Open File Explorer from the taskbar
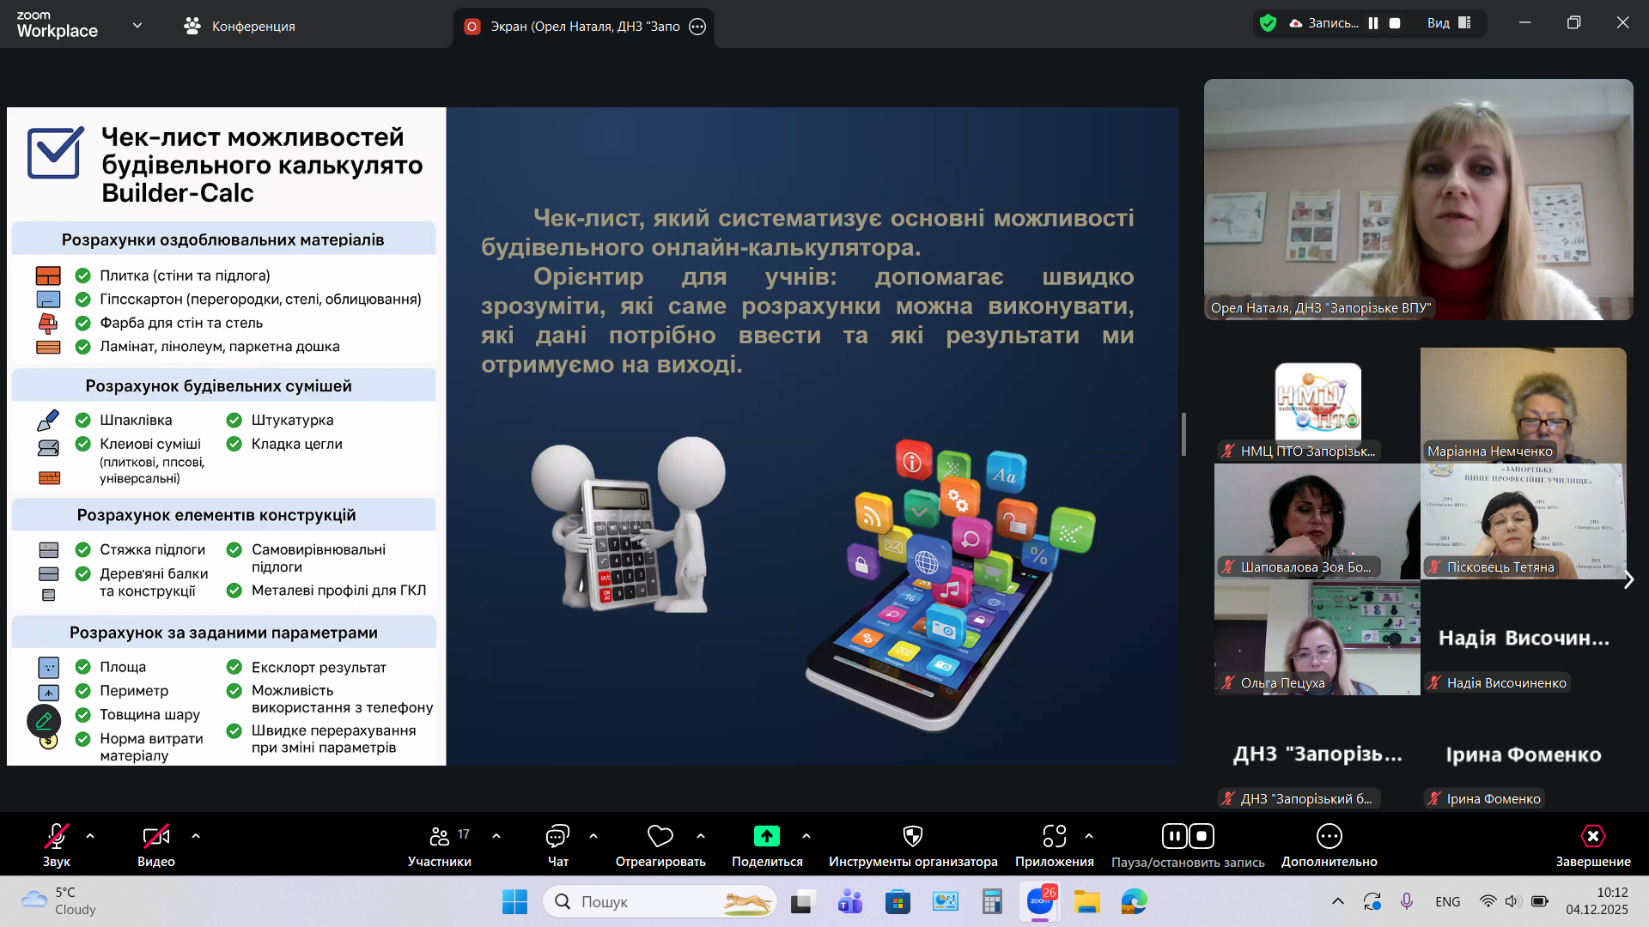Viewport: 1649px width, 927px height. [x=1087, y=901]
